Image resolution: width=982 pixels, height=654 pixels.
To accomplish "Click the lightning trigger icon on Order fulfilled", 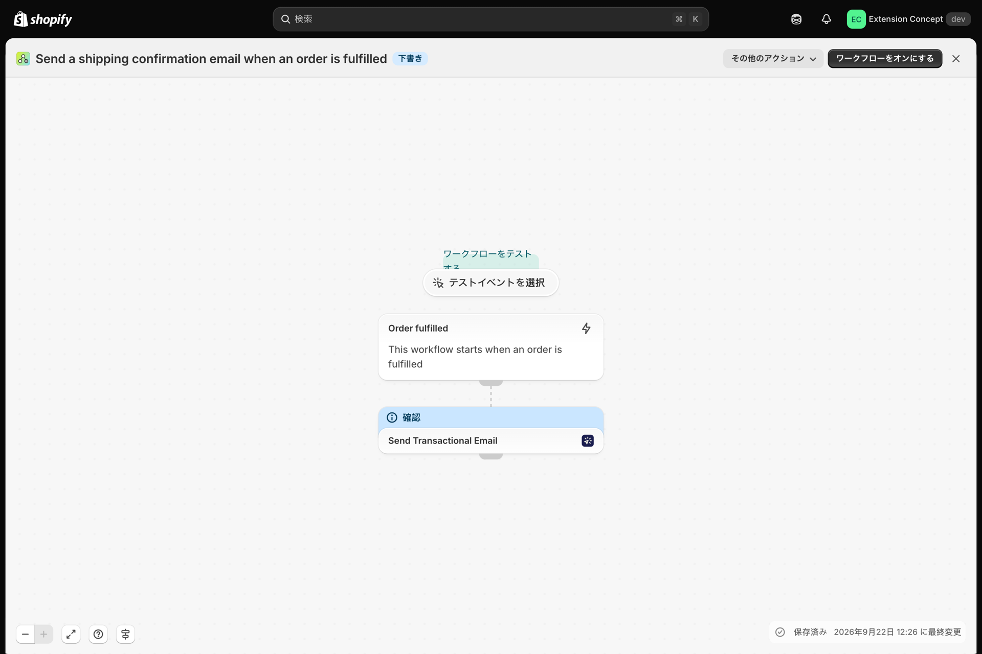I will [x=586, y=329].
